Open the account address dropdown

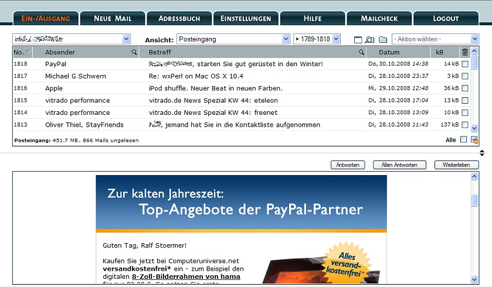pyautogui.click(x=72, y=39)
